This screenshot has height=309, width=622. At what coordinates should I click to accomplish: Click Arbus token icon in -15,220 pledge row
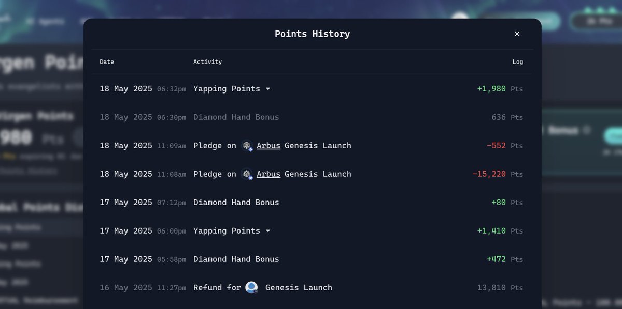click(247, 174)
